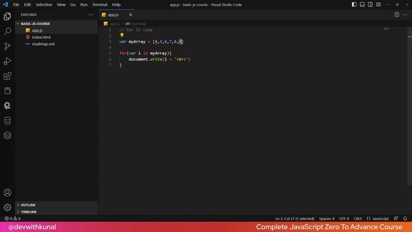Open the Source Control view

[x=7, y=46]
